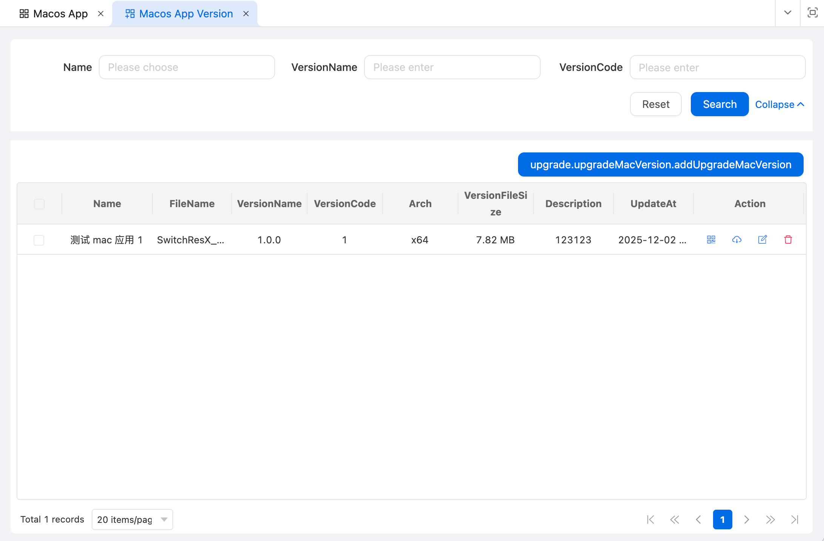Screen dimensions: 824x541
Task: Click jump-back double arrow in pagination
Action: pyautogui.click(x=675, y=519)
